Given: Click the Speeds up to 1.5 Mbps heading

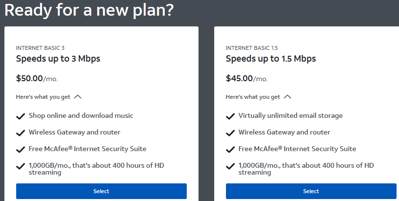Looking at the screenshot, I should [271, 59].
